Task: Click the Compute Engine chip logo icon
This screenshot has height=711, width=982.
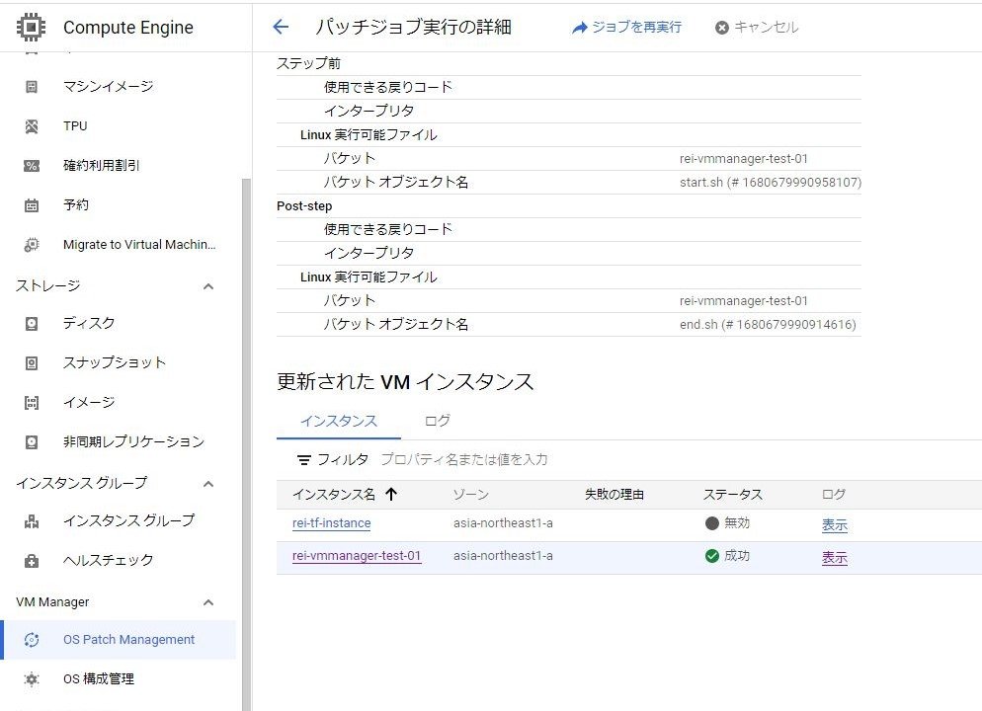Action: [32, 27]
